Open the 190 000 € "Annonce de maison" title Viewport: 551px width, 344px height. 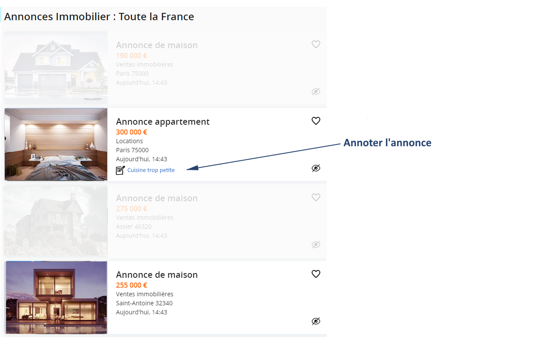click(157, 45)
